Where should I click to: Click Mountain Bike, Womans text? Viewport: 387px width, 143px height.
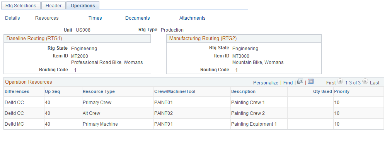258,62
